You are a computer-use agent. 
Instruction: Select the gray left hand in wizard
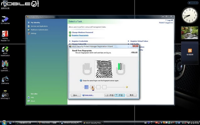click(87, 69)
